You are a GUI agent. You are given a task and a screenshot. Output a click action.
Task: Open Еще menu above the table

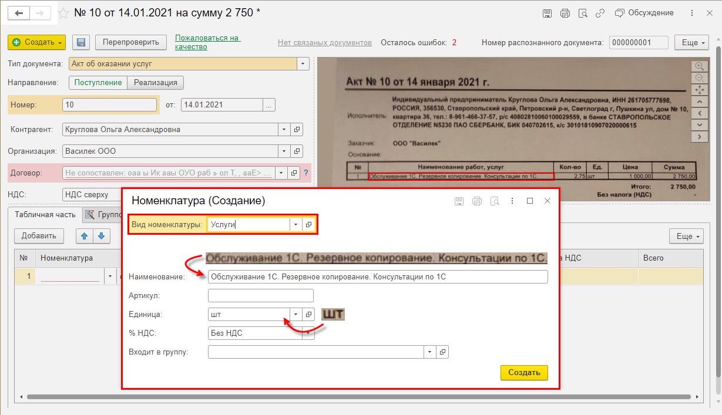[x=686, y=236]
